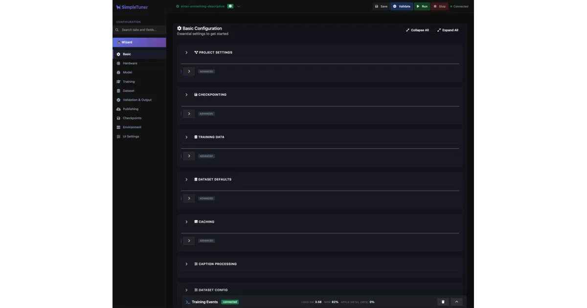Click the gear icon beside config name
The height and width of the screenshot is (308, 587).
[178, 6]
